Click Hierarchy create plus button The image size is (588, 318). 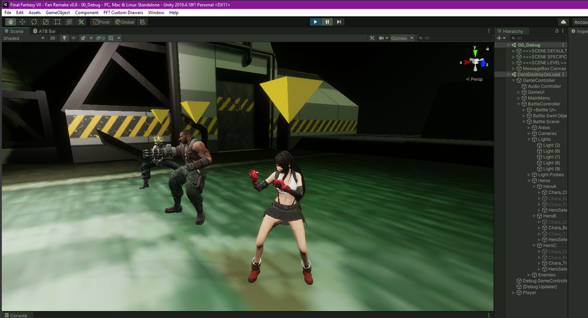click(499, 38)
